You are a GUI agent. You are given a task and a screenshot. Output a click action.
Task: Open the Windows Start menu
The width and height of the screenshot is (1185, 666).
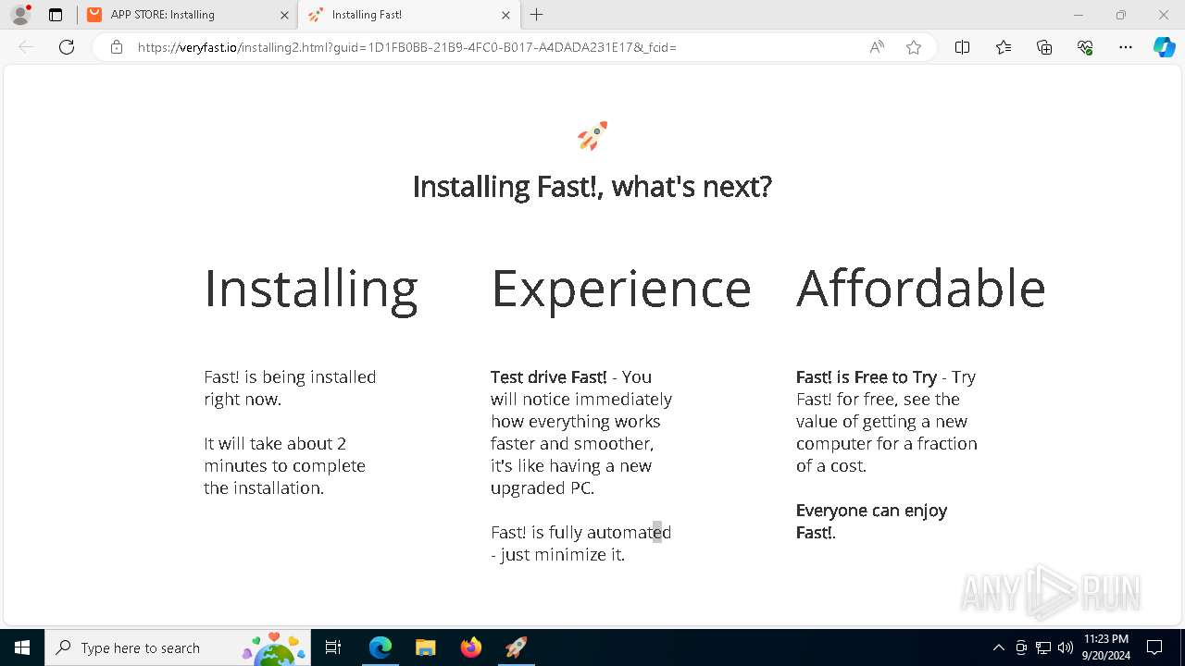(22, 647)
